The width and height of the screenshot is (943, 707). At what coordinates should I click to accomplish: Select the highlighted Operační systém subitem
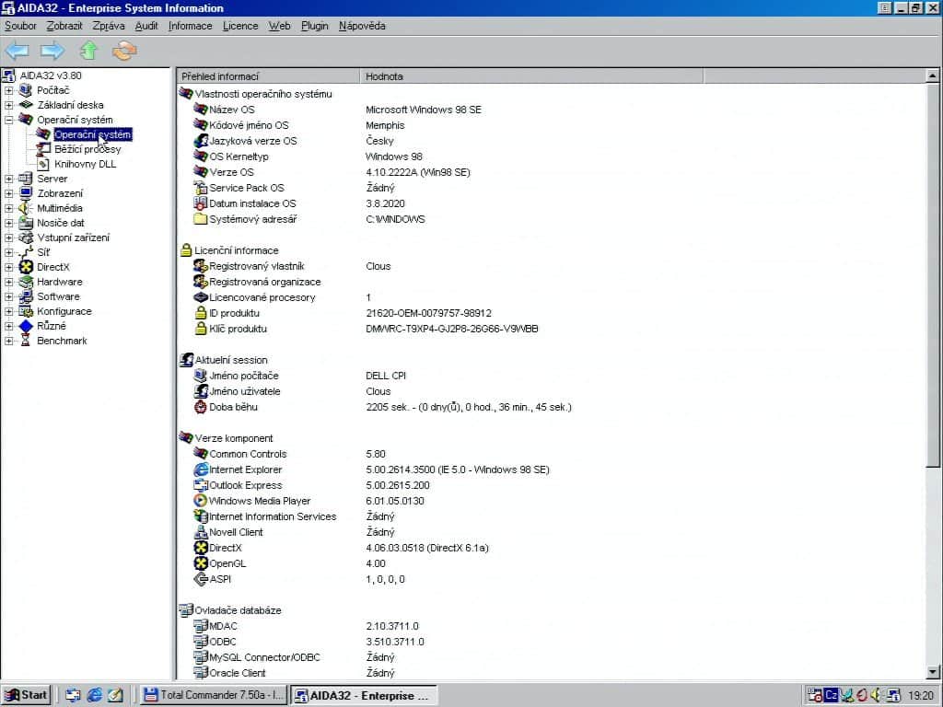click(93, 134)
